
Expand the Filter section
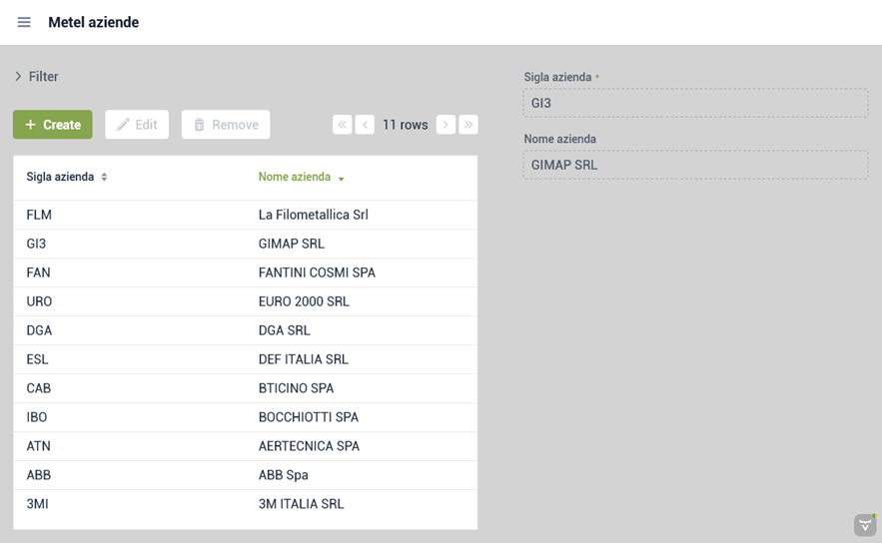(x=36, y=77)
